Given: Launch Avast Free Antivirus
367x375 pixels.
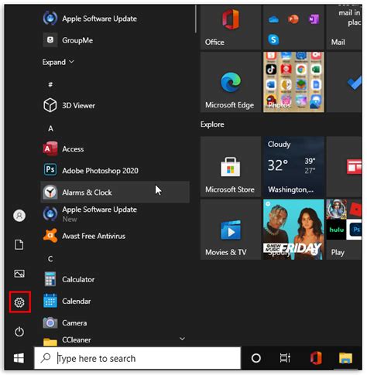Looking at the screenshot, I should tap(115, 236).
